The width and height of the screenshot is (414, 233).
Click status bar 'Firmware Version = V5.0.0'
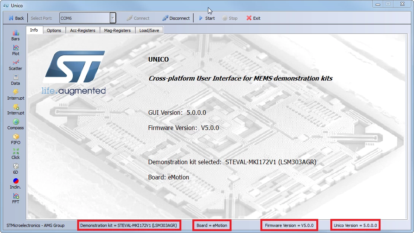[x=289, y=225]
